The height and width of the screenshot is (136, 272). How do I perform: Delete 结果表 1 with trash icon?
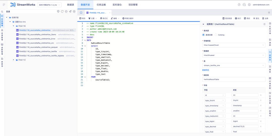(264, 24)
